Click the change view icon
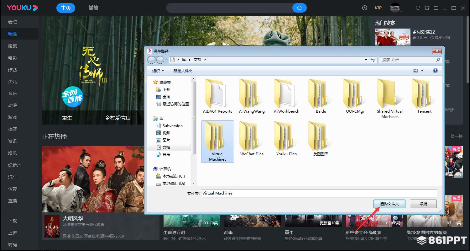Screen dimensions: 470x251 (415, 71)
